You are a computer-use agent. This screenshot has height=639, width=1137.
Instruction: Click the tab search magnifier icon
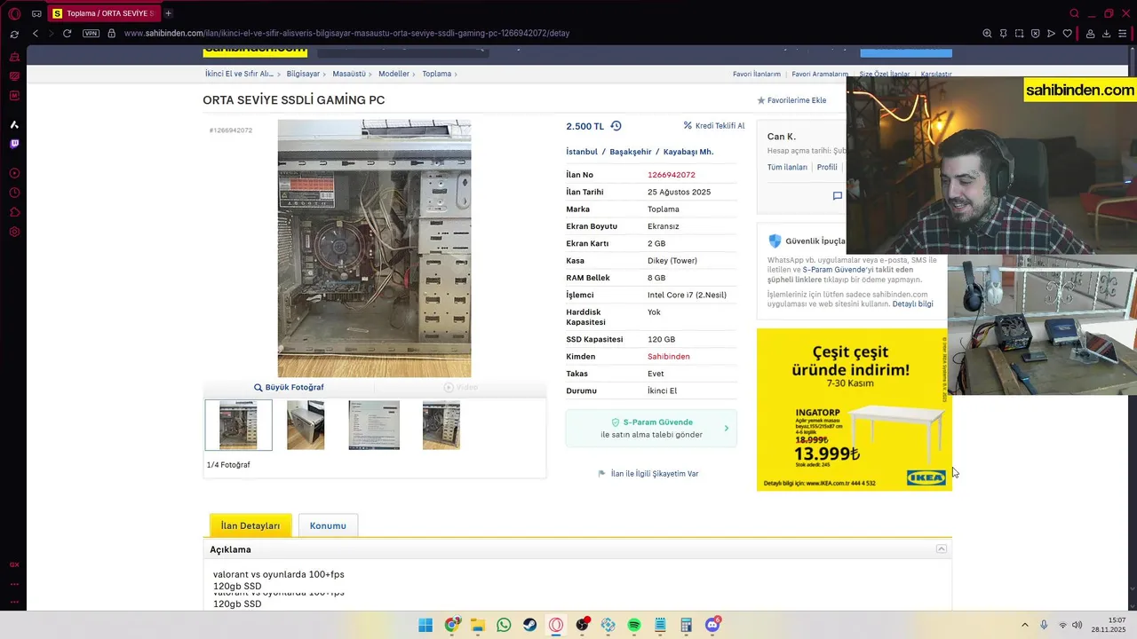(1074, 13)
